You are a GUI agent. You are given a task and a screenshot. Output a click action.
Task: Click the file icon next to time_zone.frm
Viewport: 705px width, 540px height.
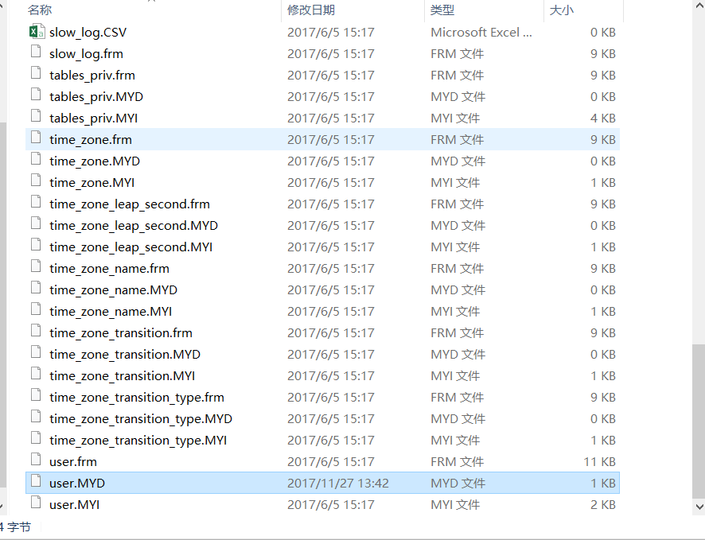pyautogui.click(x=35, y=139)
